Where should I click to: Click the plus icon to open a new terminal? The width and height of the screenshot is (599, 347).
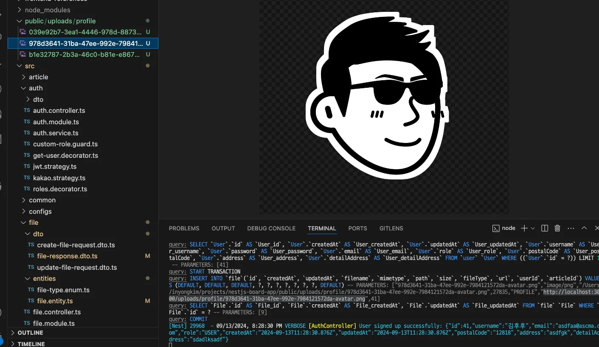coord(524,228)
